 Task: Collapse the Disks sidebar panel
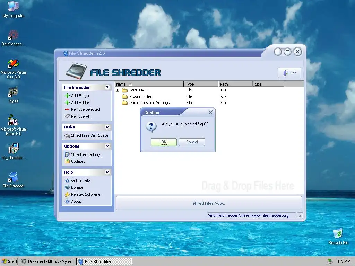click(x=107, y=127)
